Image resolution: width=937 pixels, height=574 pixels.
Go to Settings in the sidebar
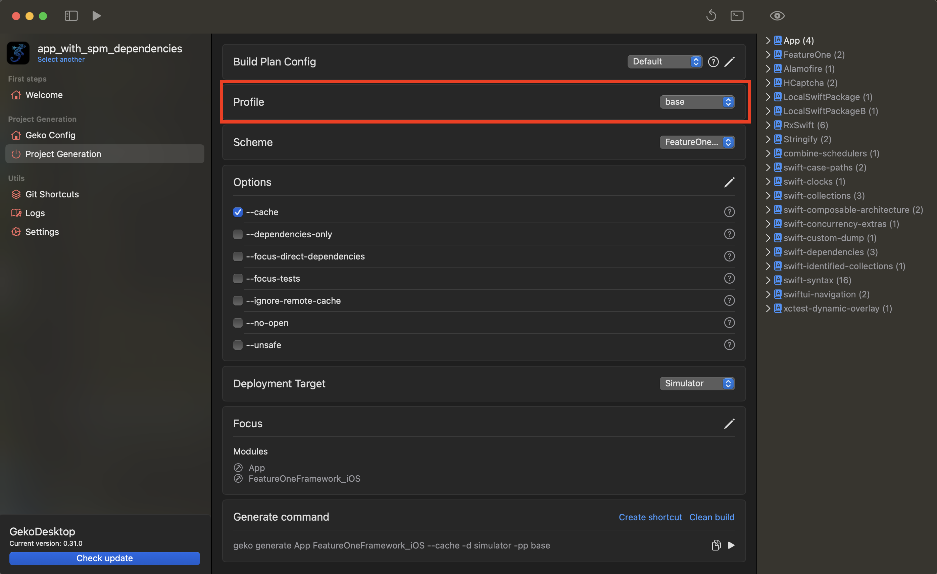pyautogui.click(x=42, y=232)
